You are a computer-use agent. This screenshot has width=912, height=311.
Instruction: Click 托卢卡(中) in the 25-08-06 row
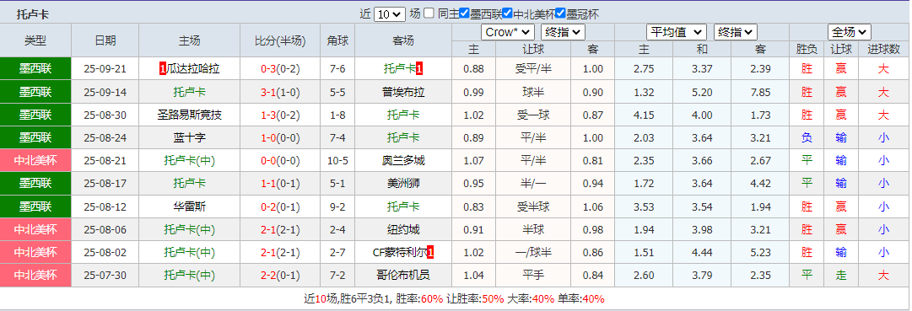[x=190, y=230]
